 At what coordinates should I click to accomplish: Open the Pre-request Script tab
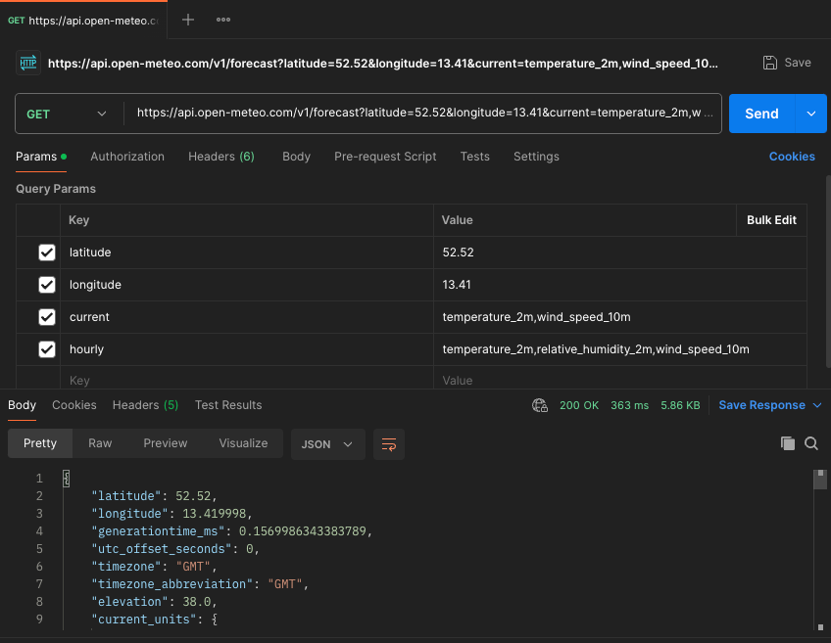[x=385, y=157]
